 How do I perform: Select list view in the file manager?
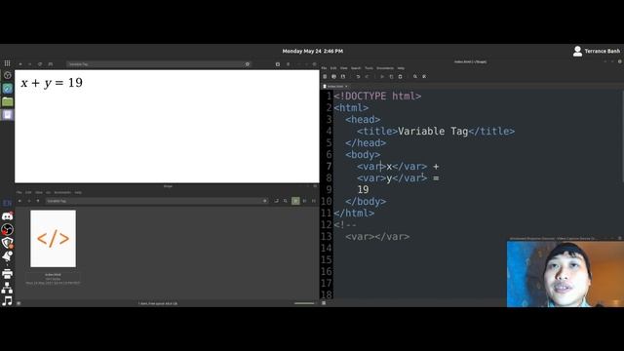(x=305, y=201)
